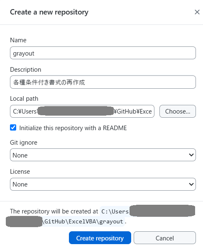This screenshot has width=203, height=252.
Task: Click the Name label
Action: [18, 40]
